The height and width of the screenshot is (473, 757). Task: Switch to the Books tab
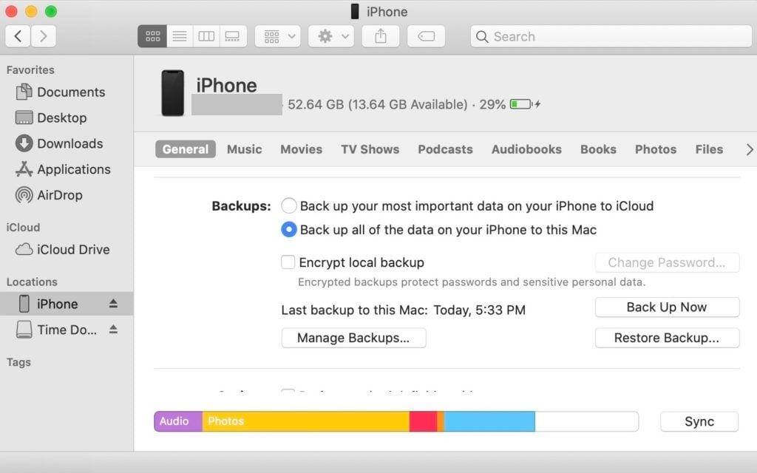(598, 149)
